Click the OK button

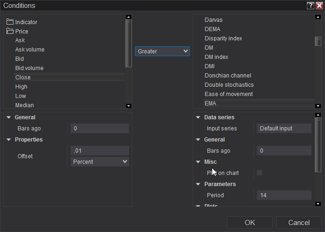click(250, 223)
